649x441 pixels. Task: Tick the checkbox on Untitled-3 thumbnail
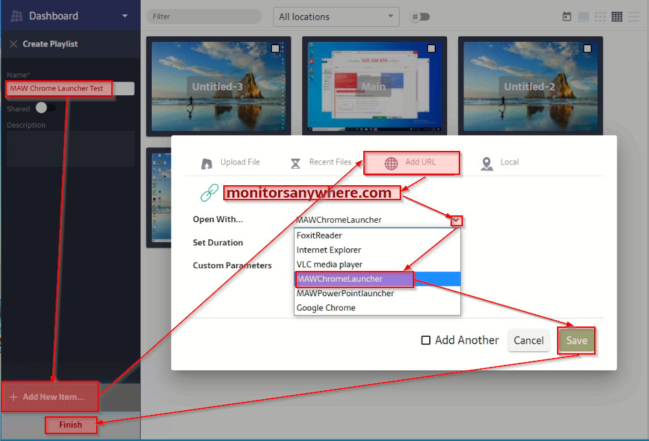[275, 48]
